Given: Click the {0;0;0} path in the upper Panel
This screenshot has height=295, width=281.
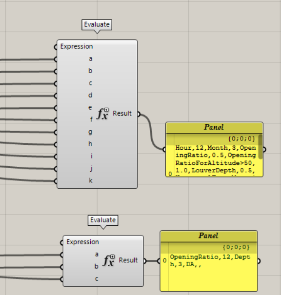Looking at the screenshot, I should point(241,138).
